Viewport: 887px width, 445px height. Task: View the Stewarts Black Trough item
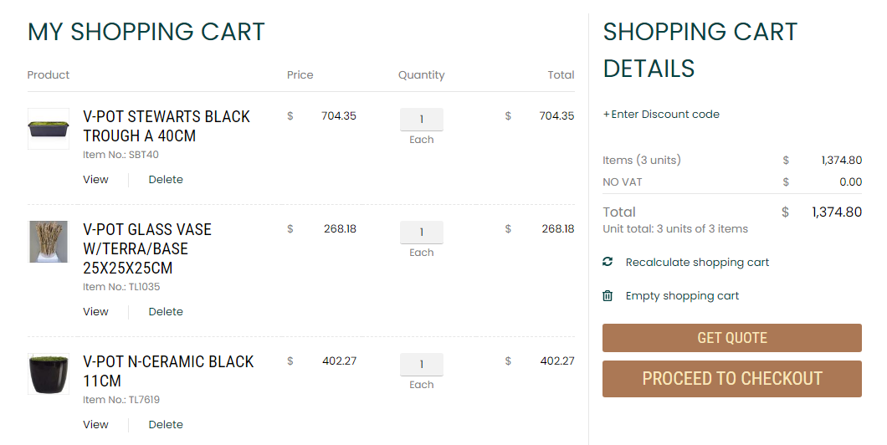pos(96,180)
